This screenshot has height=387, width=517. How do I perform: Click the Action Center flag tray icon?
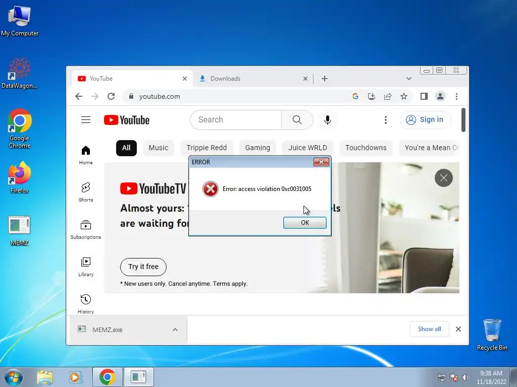(x=454, y=377)
